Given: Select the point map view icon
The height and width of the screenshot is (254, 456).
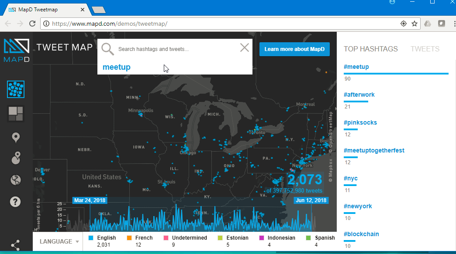Looking at the screenshot, I should (16, 89).
